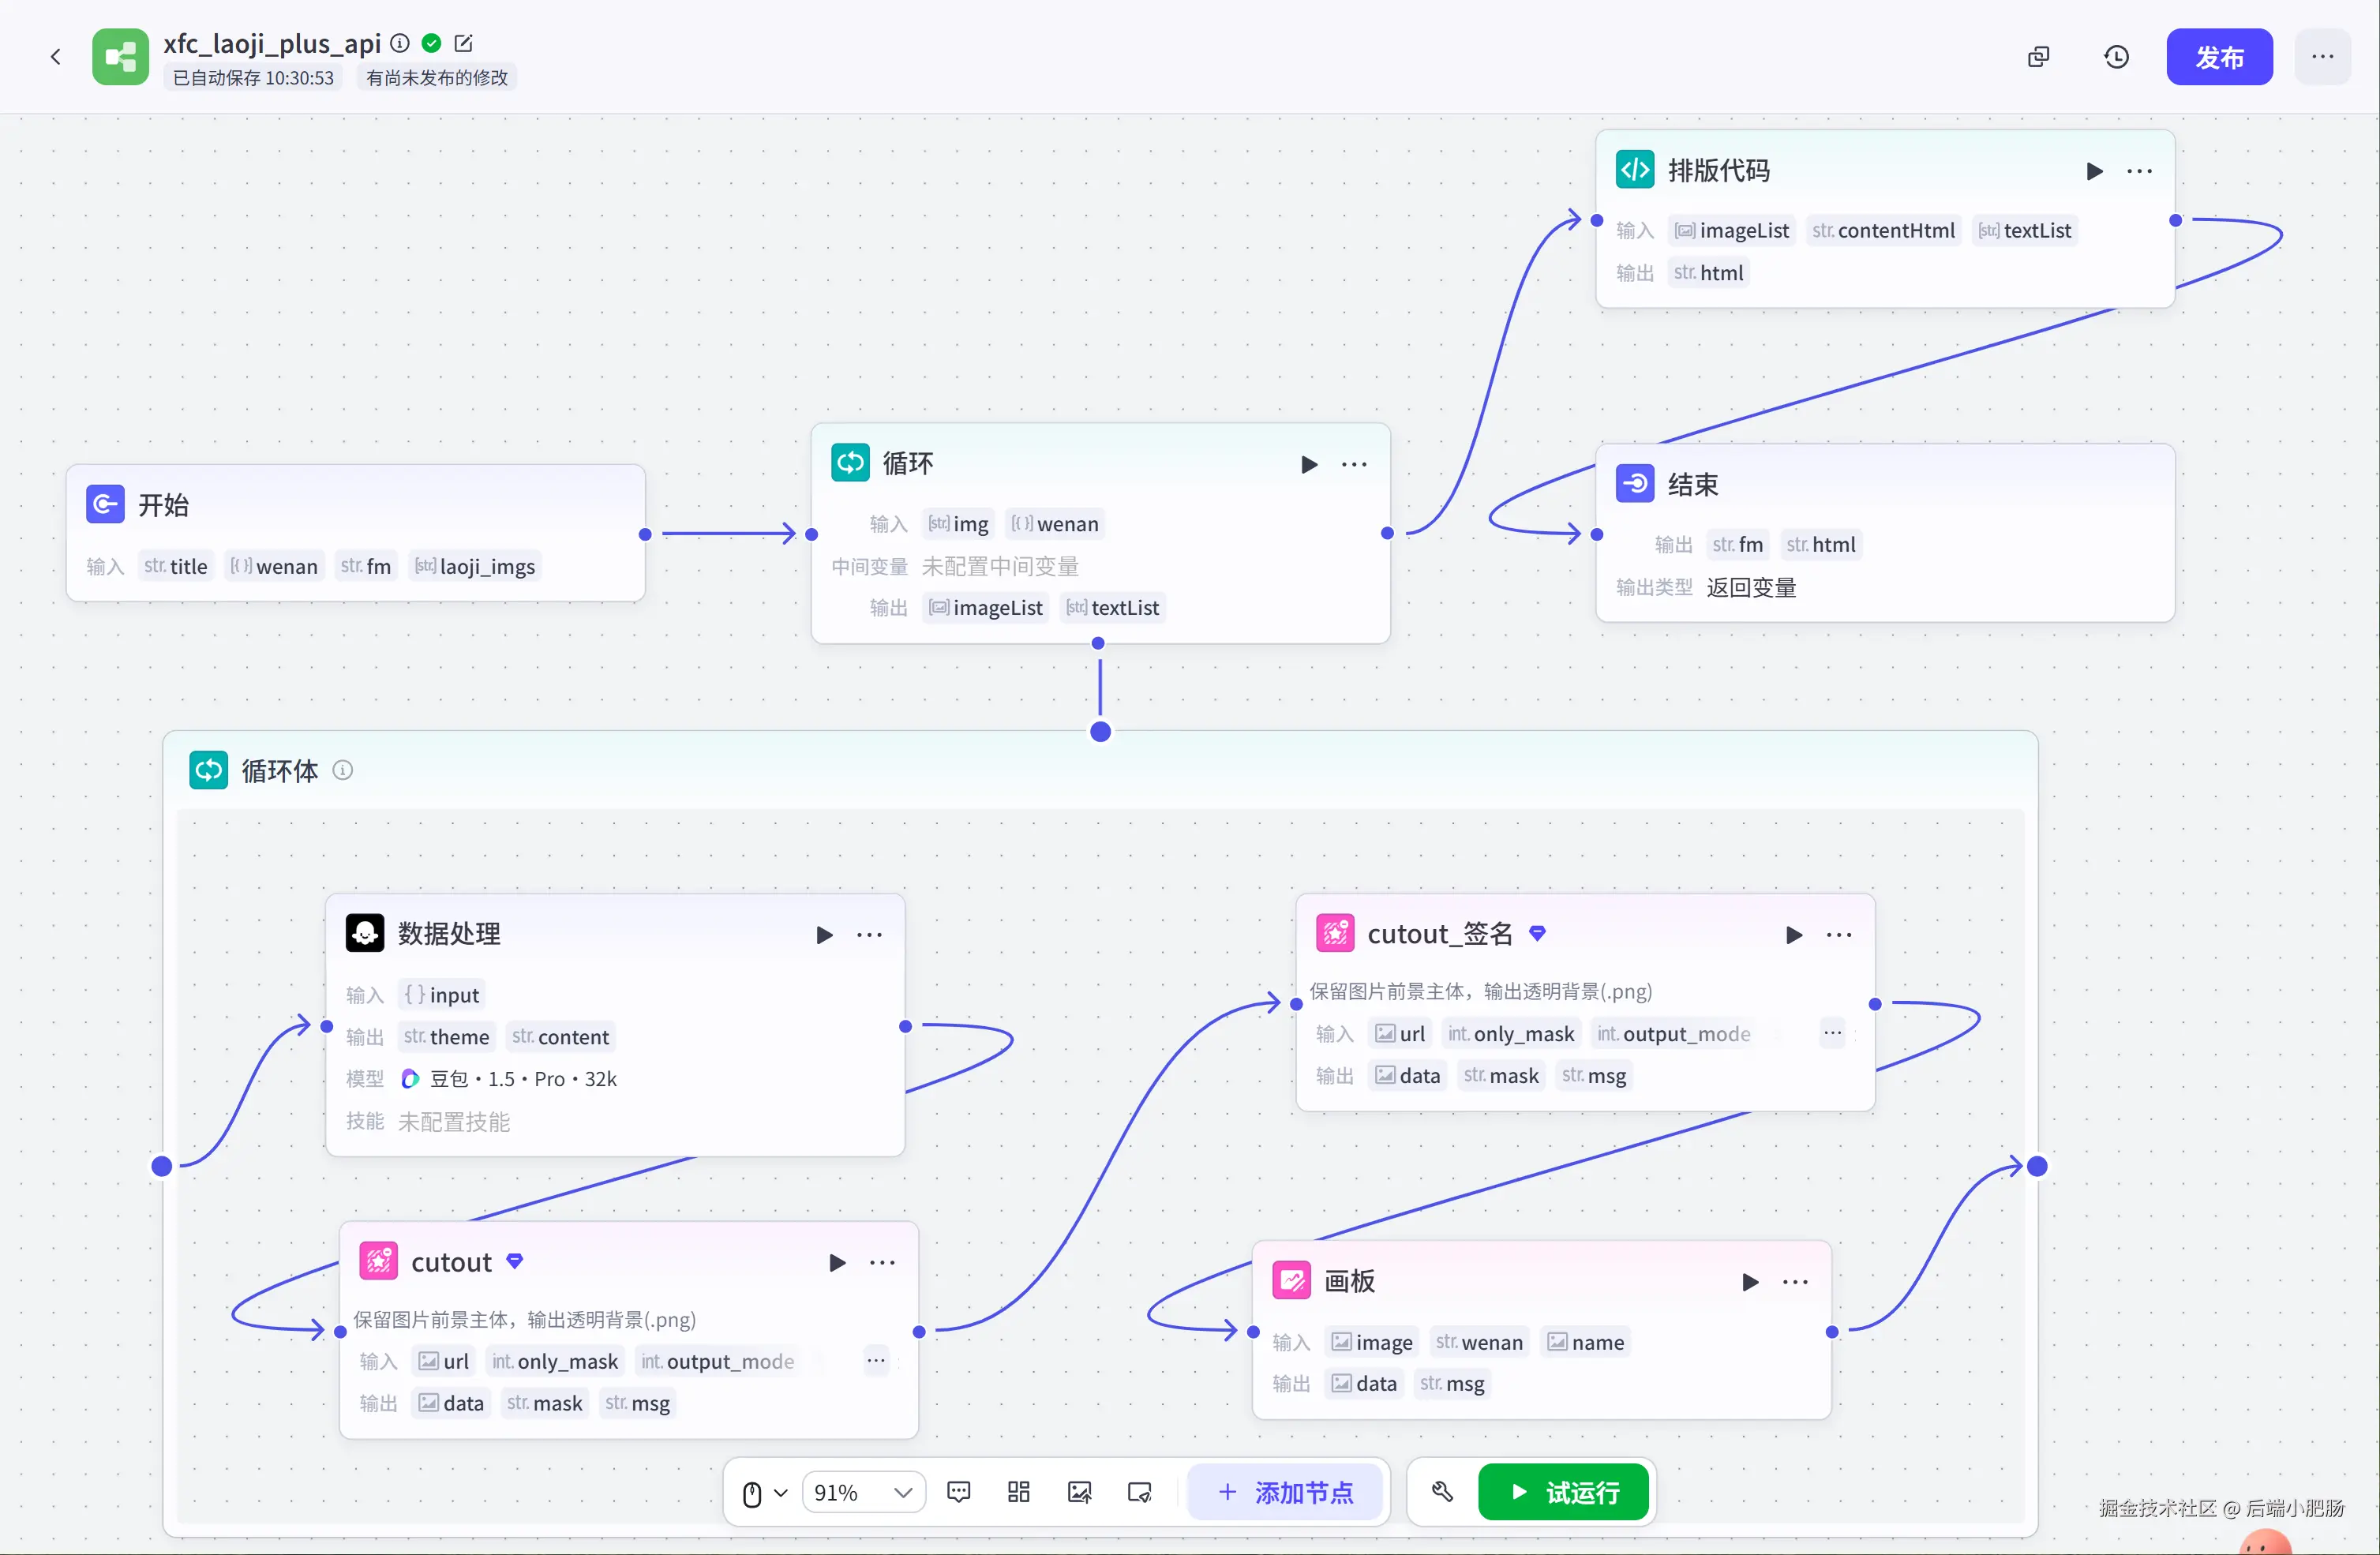The image size is (2380, 1555).
Task: Click the 豆包 model icon in 数据处理
Action: [x=409, y=1079]
